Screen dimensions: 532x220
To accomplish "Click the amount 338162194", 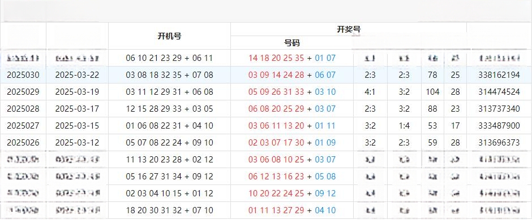I will 499,75.
